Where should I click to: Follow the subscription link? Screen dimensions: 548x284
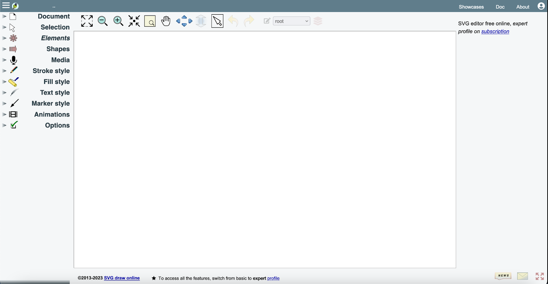tap(495, 31)
